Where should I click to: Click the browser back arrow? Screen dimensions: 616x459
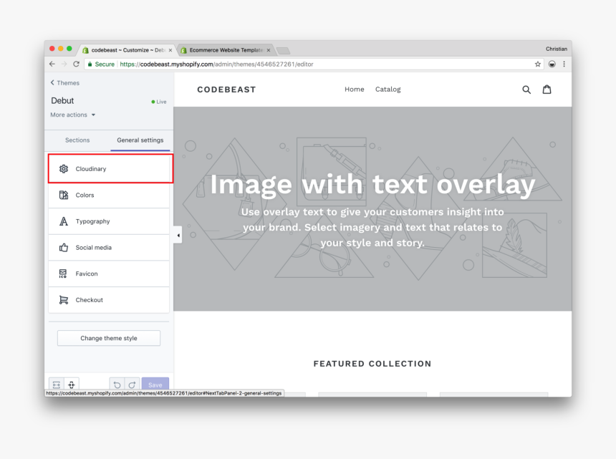click(52, 64)
